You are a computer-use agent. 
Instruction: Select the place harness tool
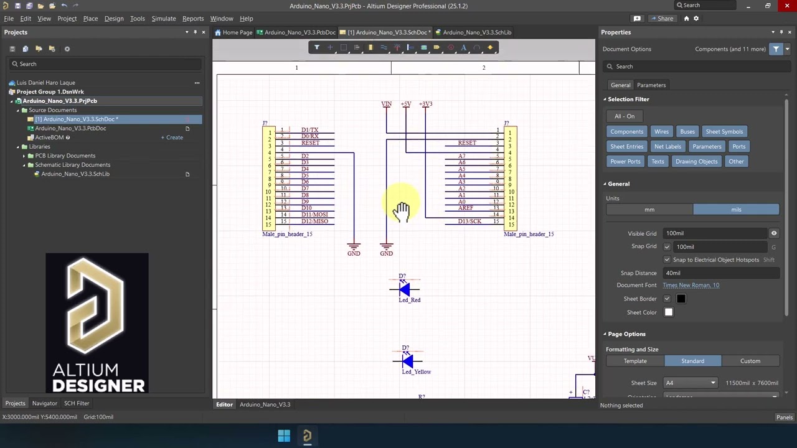coord(410,47)
